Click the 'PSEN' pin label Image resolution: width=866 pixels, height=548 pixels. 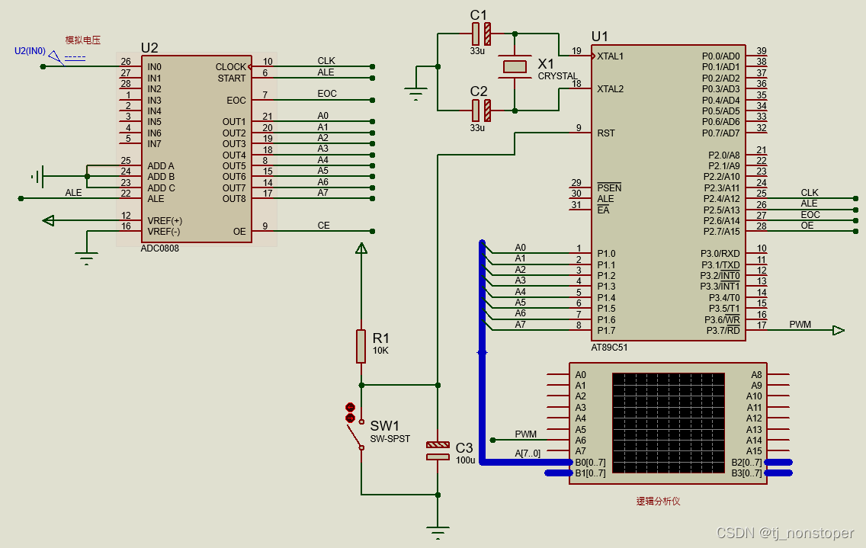[x=609, y=187]
